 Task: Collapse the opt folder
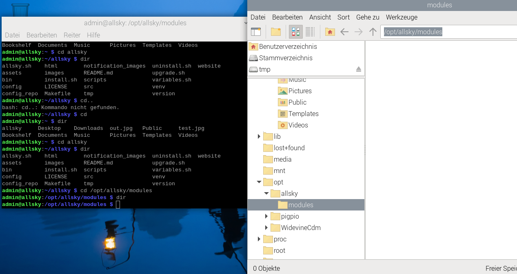(x=259, y=182)
